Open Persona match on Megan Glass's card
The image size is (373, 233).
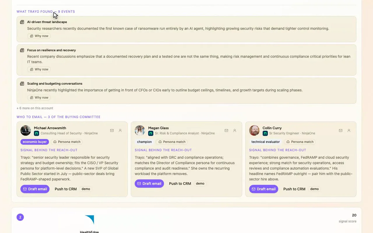(x=172, y=142)
